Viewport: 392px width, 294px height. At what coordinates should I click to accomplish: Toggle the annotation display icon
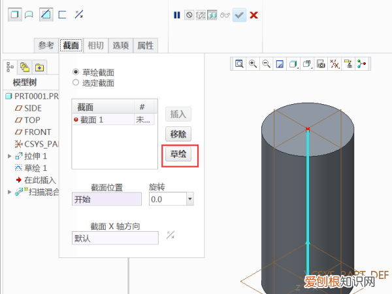pos(348,64)
